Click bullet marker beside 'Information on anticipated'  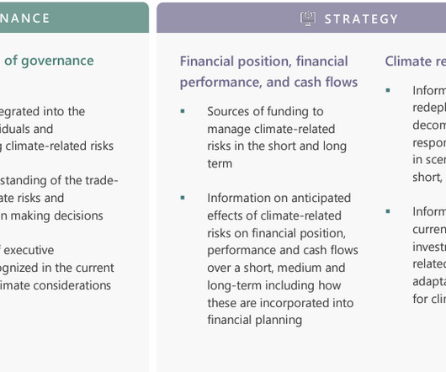[183, 198]
